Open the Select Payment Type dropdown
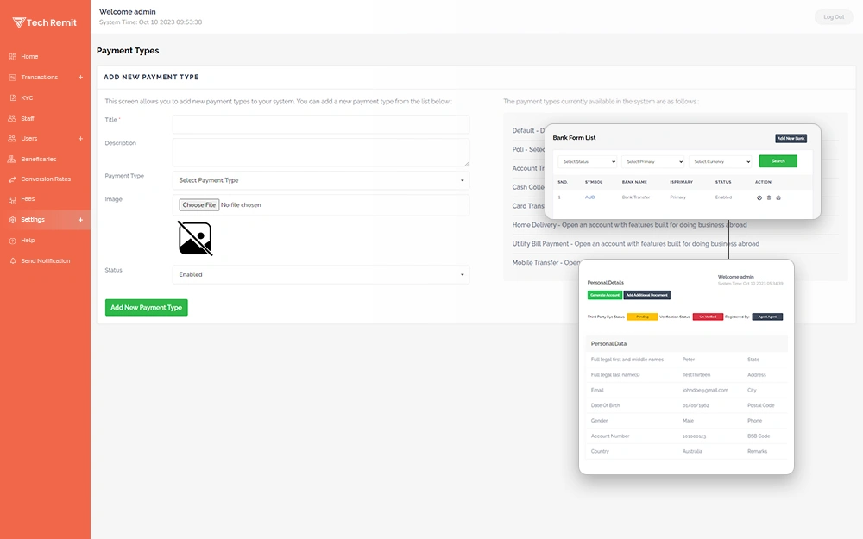This screenshot has height=539, width=863. pos(321,181)
